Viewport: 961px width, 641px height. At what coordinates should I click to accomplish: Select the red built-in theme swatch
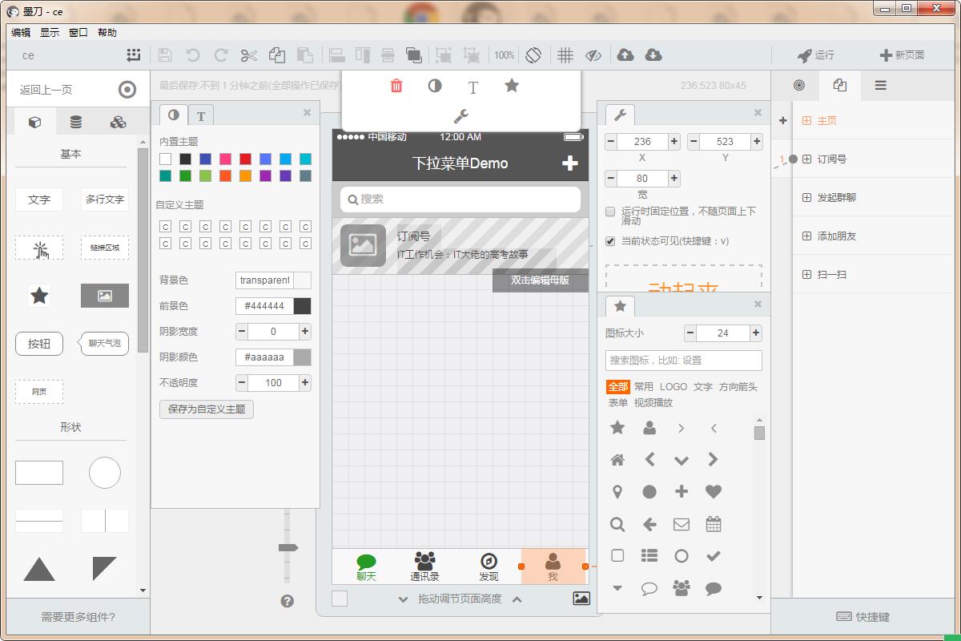coord(245,159)
